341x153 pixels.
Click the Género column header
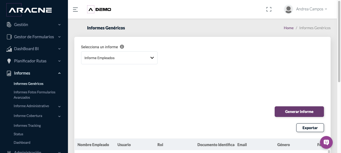(283, 145)
